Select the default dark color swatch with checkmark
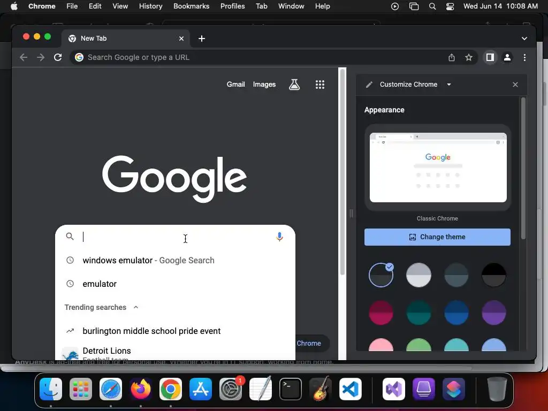Image resolution: width=548 pixels, height=411 pixels. pyautogui.click(x=381, y=275)
